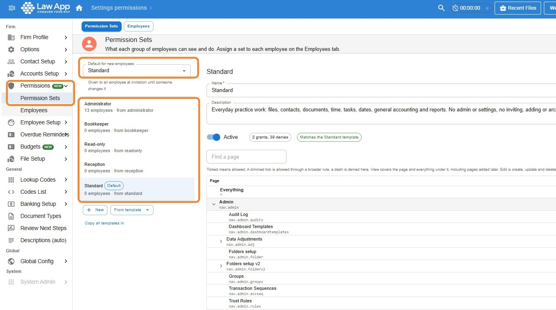Collapse the Permissions menu chevron
The height and width of the screenshot is (310, 556).
pos(66,86)
